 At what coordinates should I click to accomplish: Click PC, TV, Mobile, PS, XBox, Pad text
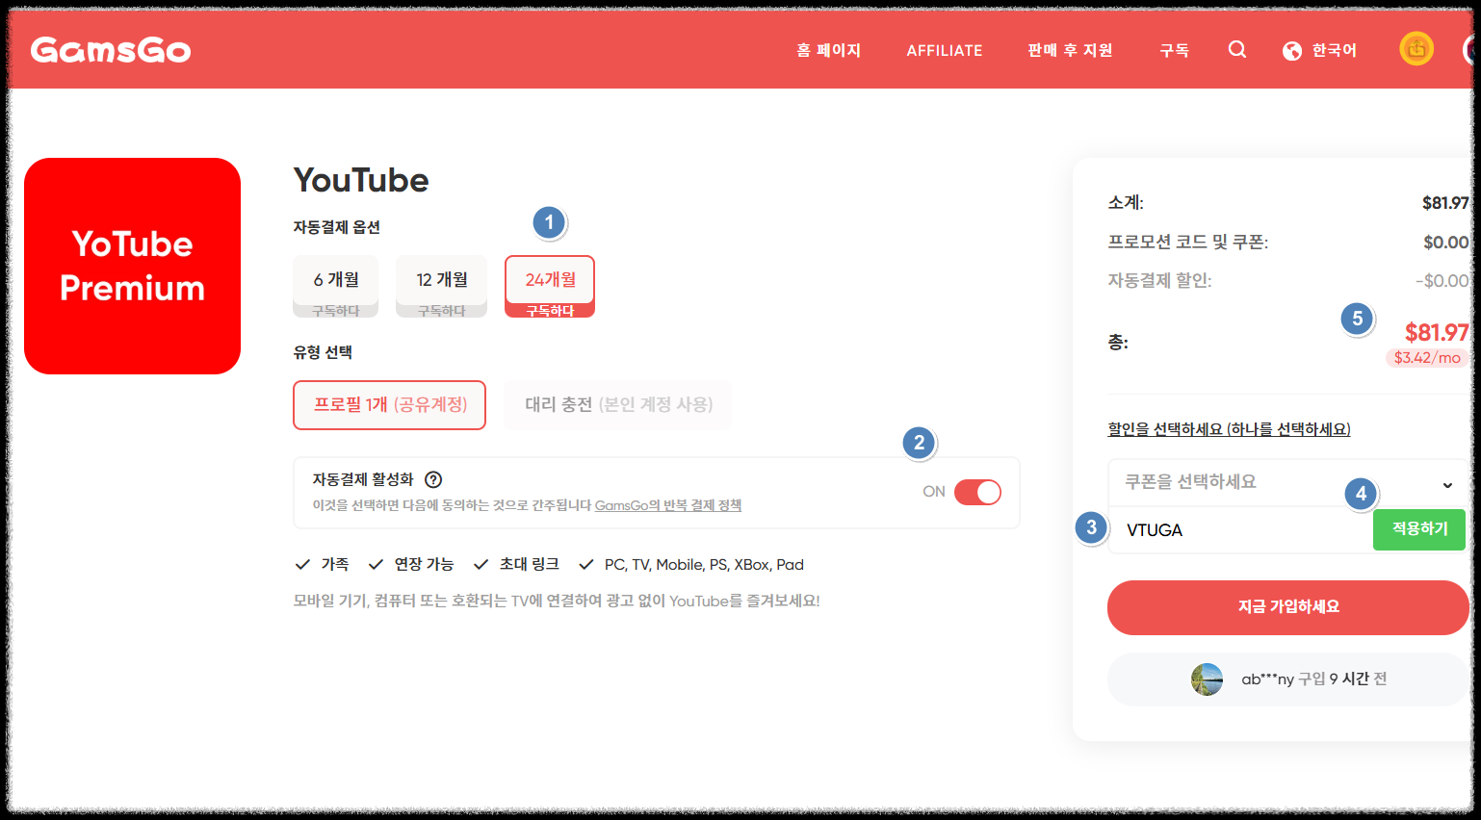pyautogui.click(x=704, y=565)
